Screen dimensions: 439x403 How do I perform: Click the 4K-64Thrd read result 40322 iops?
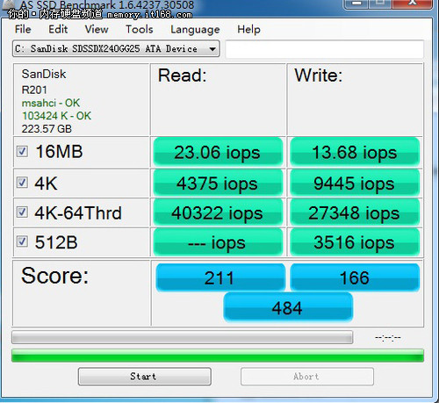click(218, 212)
